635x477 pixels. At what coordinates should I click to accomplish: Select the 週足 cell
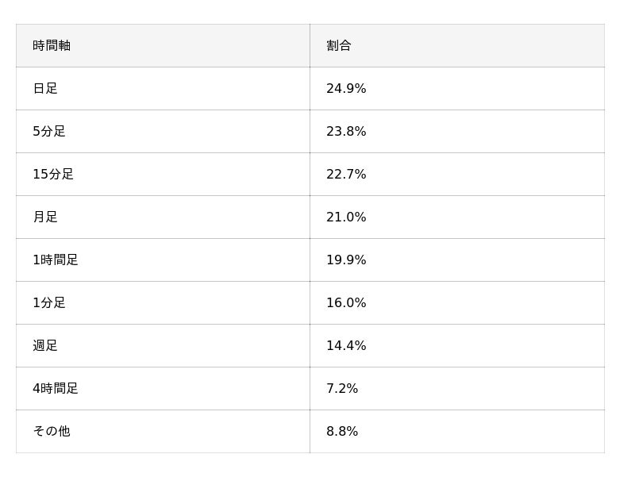(45, 346)
